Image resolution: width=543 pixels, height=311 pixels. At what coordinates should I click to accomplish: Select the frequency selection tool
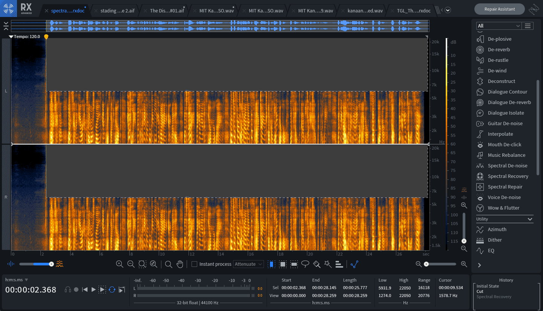[x=294, y=264]
